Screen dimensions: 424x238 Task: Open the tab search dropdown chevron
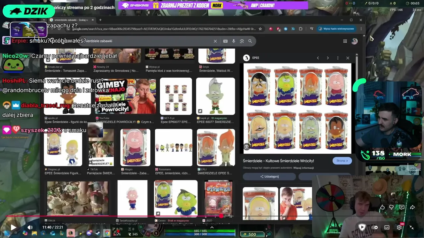44,20
